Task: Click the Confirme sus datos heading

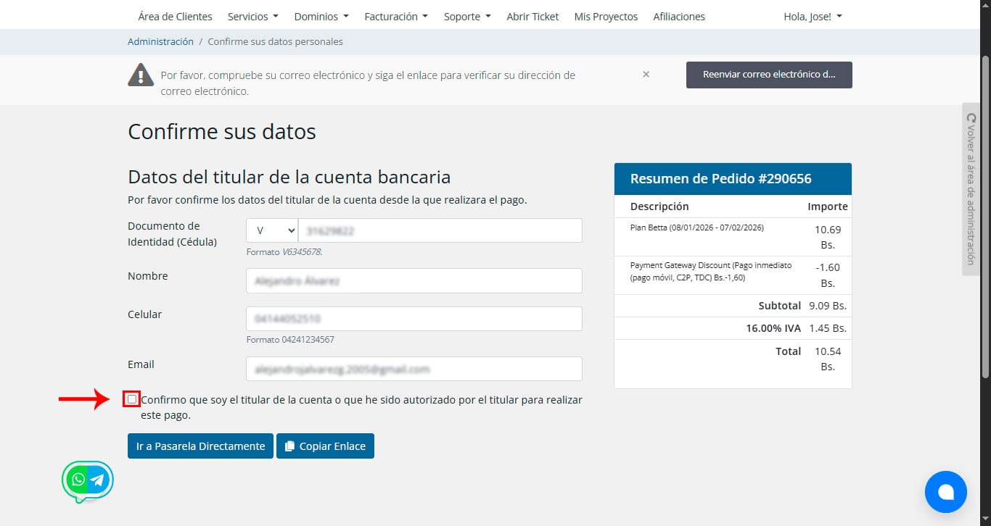Action: click(x=222, y=132)
